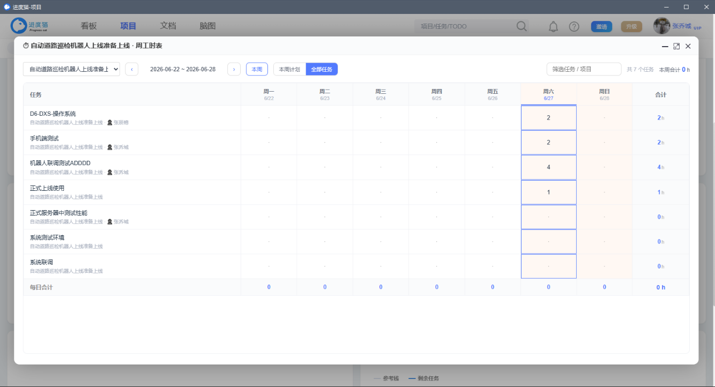
Task: Open the help question mark icon
Action: (574, 26)
